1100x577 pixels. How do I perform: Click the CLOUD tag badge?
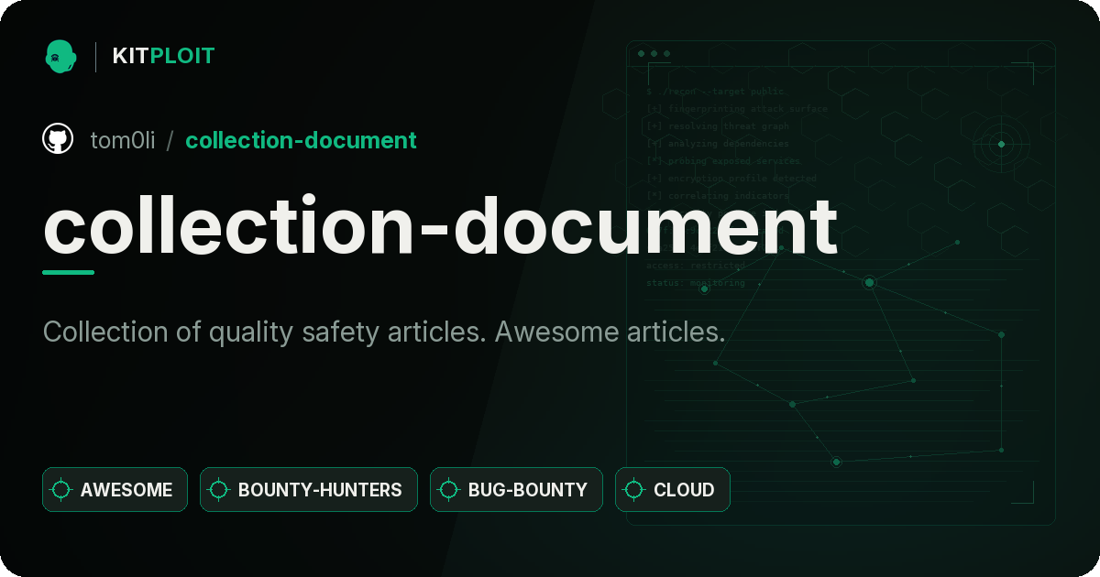point(673,489)
